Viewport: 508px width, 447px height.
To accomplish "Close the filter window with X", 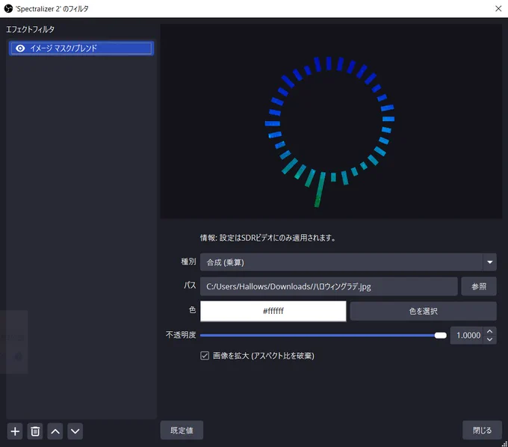I will coord(498,9).
